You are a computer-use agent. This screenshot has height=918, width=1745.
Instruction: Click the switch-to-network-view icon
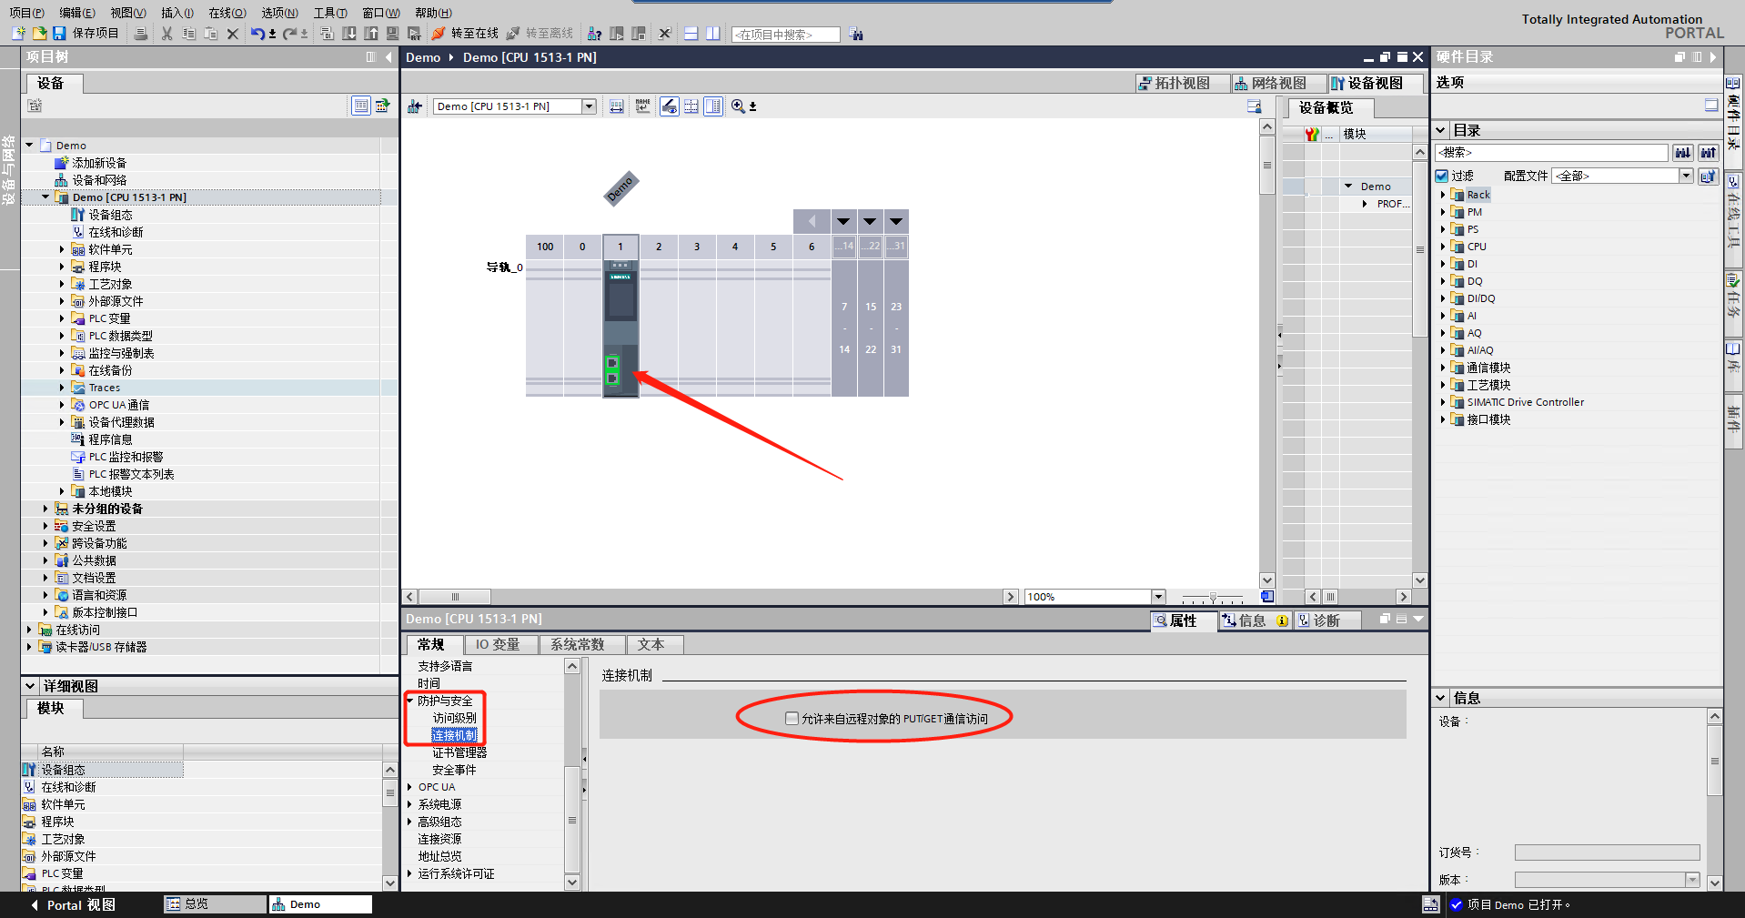415,106
